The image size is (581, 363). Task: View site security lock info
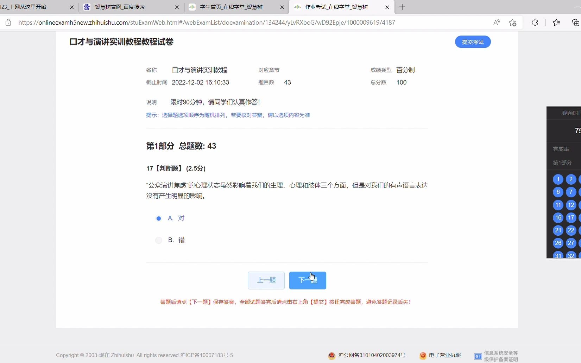[8, 23]
